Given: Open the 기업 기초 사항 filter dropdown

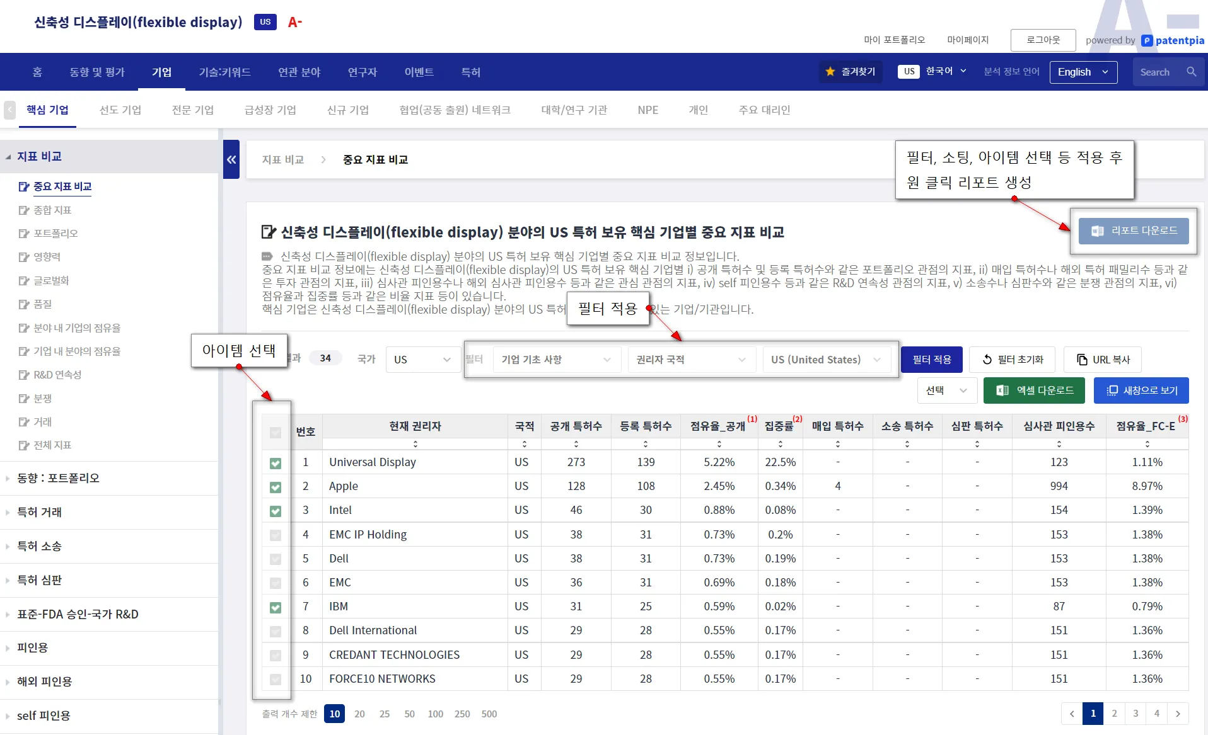Looking at the screenshot, I should coord(556,360).
